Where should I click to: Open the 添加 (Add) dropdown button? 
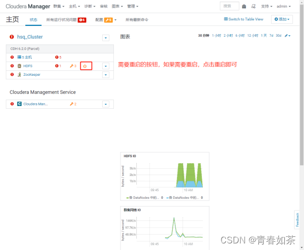282,19
